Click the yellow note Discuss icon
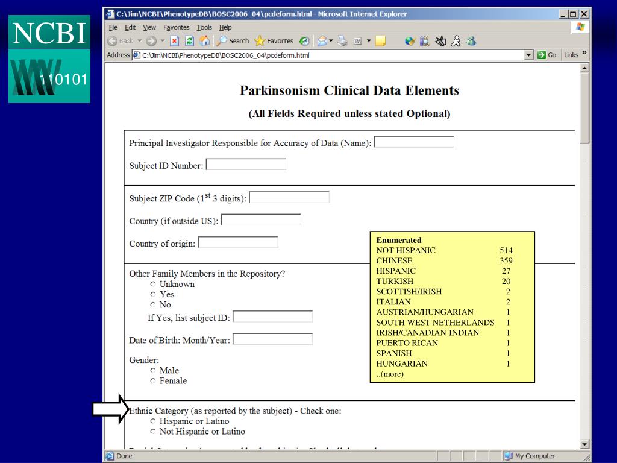Screen dimensions: 617x463 coord(381,41)
